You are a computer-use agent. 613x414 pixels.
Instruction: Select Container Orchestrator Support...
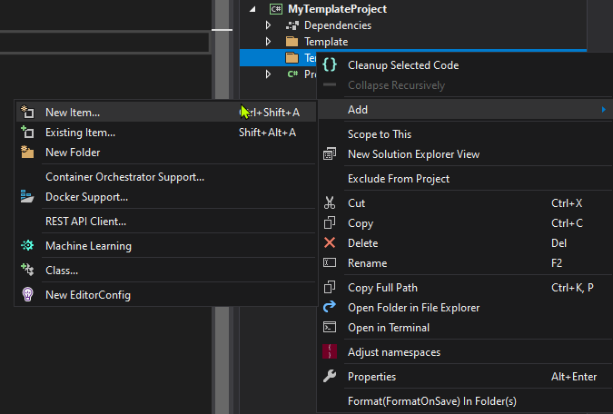coord(165,177)
